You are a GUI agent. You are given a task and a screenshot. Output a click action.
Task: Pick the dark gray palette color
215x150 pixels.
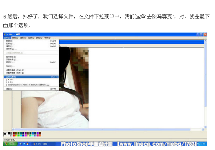tap(11, 133)
